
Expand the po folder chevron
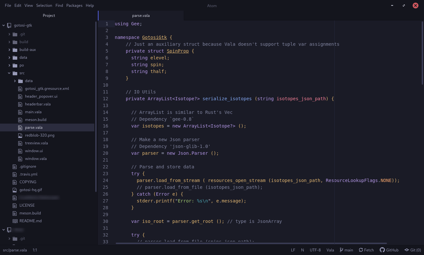9,65
